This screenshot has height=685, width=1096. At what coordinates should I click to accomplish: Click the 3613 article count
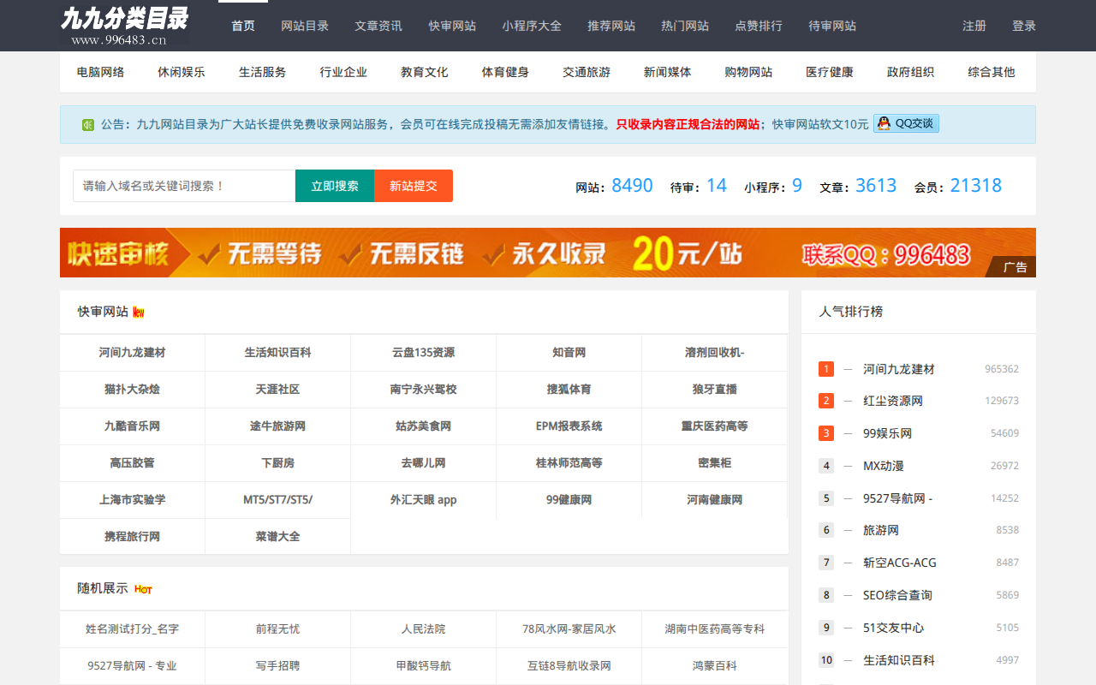click(876, 185)
